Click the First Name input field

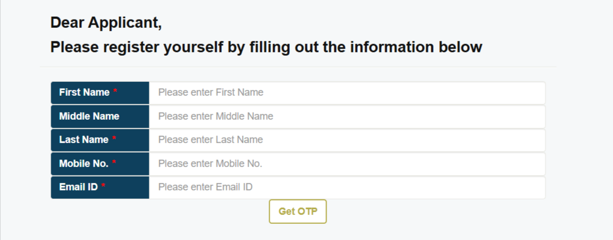pyautogui.click(x=347, y=92)
